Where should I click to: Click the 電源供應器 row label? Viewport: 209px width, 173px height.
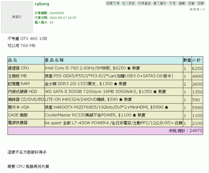(x=26, y=123)
